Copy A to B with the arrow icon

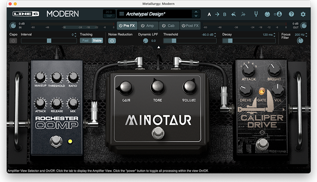click(x=217, y=14)
